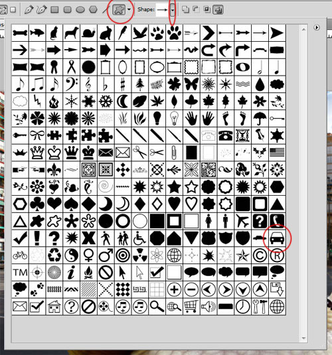The width and height of the screenshot is (332, 355).
Task: Pick the circled plus shape
Action: click(174, 289)
